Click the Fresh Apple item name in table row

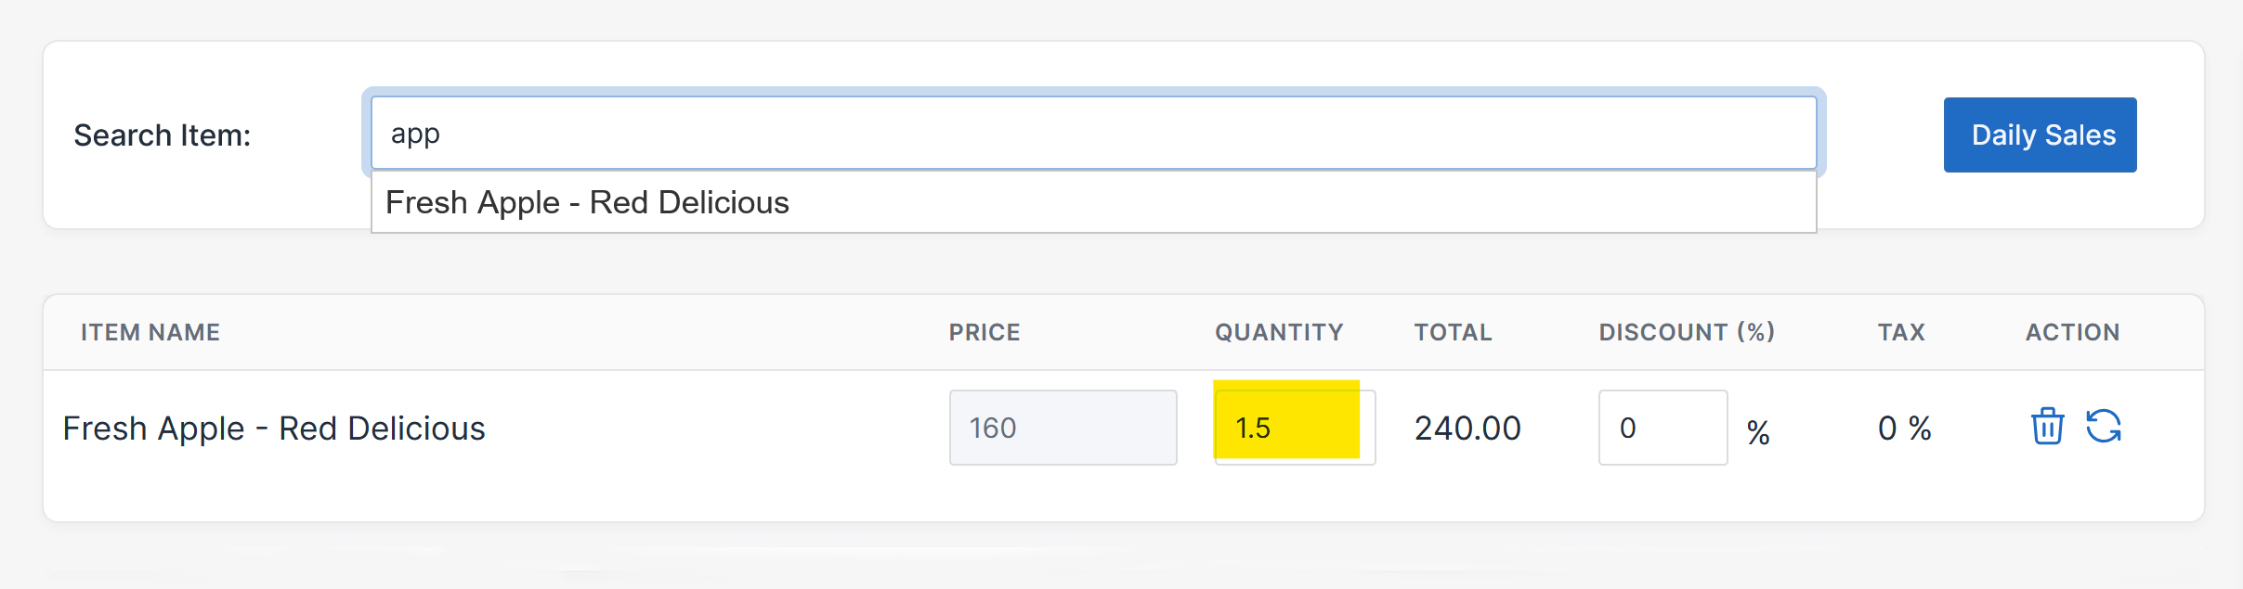pos(274,429)
